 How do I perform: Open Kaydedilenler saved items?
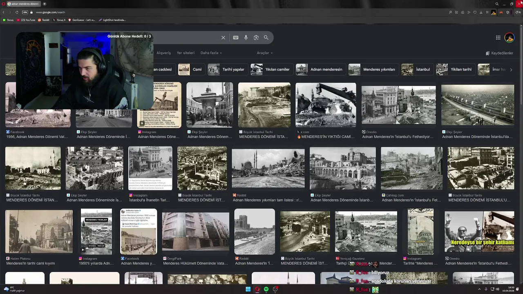tap(499, 53)
